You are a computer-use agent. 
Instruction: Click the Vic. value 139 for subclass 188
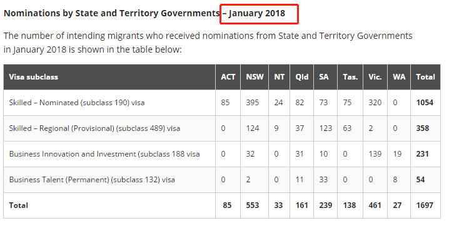(375, 154)
